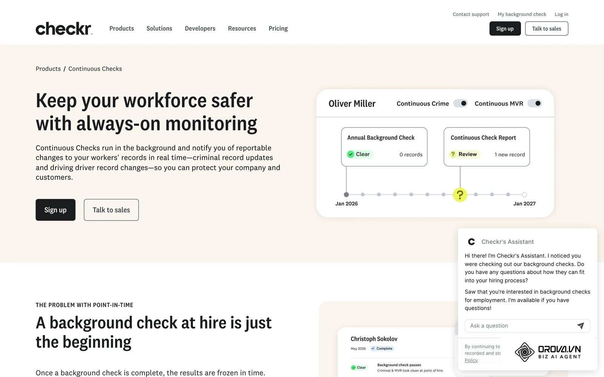Click the Log in link
Screen dimensions: 604x377
561,14
